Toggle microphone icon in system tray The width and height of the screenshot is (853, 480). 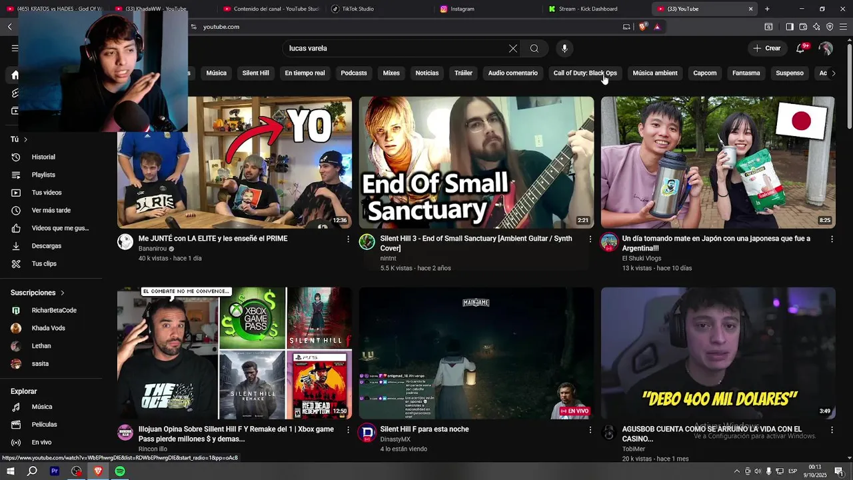769,471
